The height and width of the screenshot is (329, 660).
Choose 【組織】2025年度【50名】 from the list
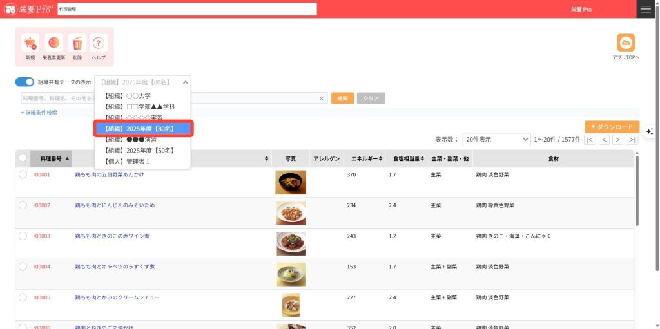click(x=139, y=151)
